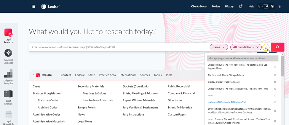Open the vertical three-dot more menu
The image size is (289, 125).
tap(280, 7)
